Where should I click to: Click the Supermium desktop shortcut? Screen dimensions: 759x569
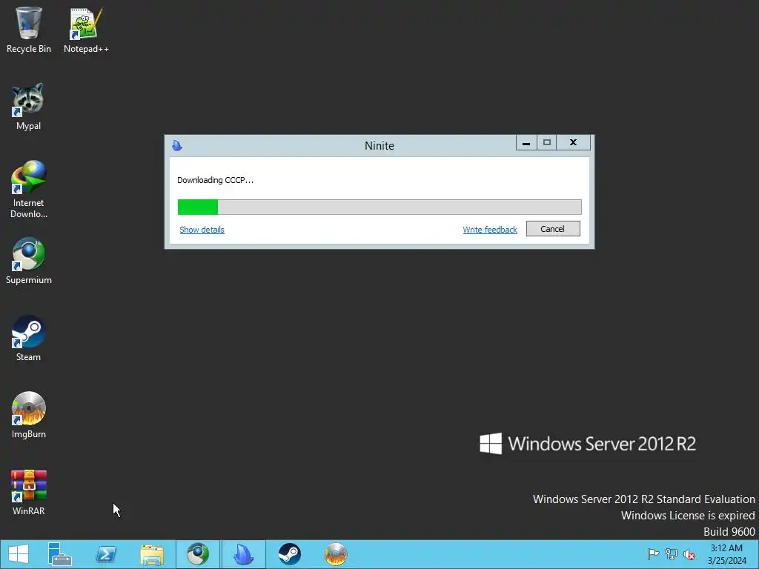point(29,261)
